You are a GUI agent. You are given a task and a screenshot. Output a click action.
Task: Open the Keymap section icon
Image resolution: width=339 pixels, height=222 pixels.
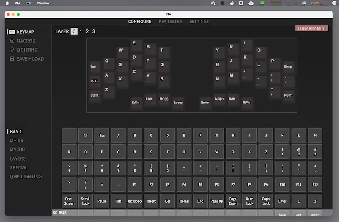[12, 32]
